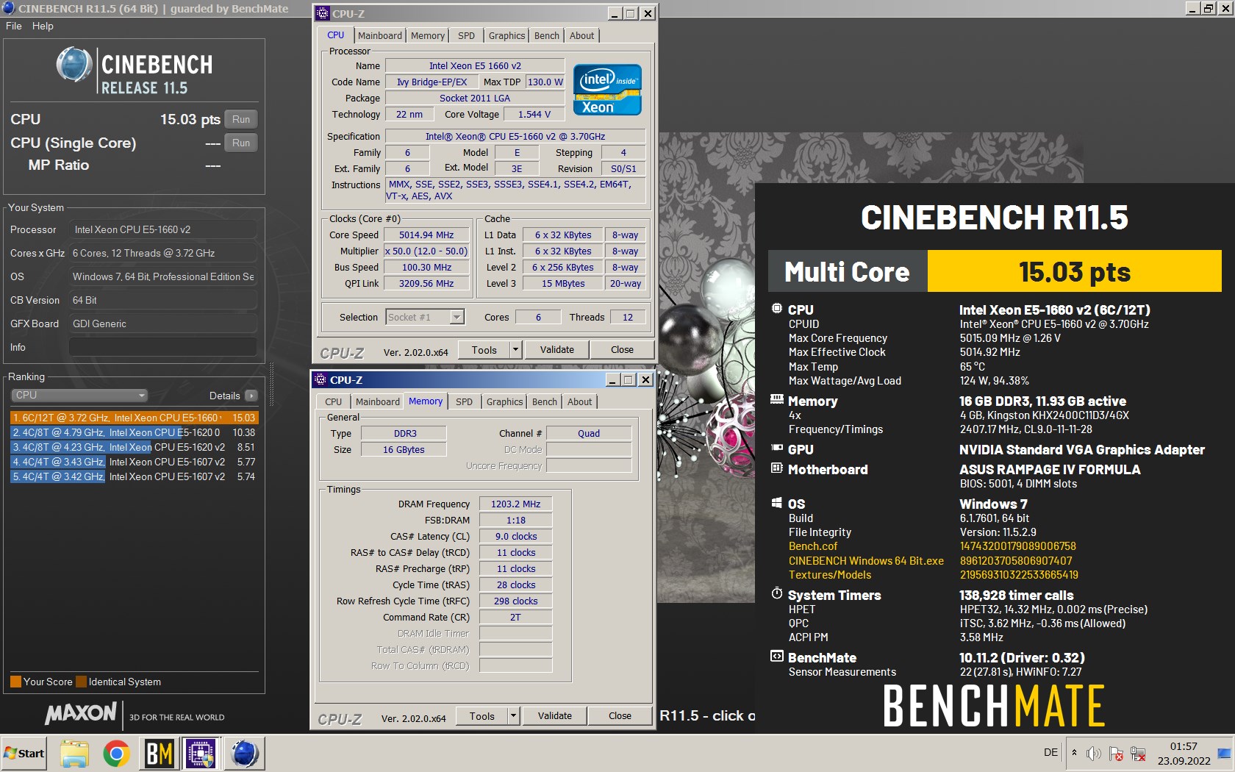Open BenchMate taskbar icon
Screen dimensions: 1235x772
(x=160, y=754)
